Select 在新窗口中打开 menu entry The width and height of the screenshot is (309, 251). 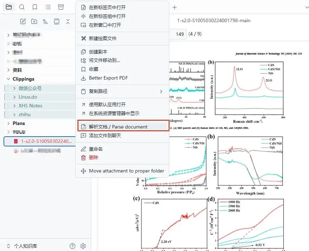pyautogui.click(x=122, y=25)
